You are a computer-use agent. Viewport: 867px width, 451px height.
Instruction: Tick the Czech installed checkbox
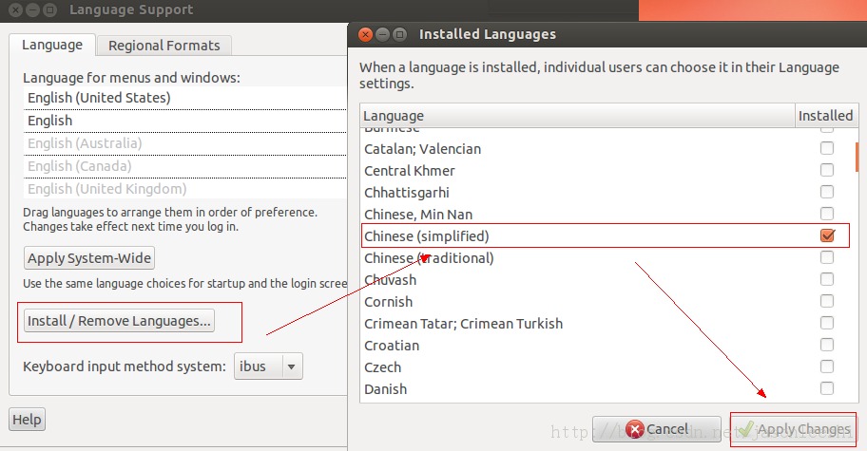827,366
